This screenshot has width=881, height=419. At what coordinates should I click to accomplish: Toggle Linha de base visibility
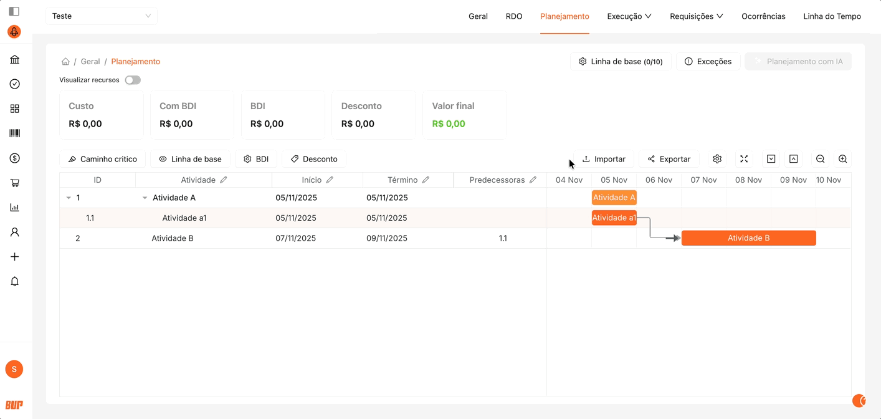pos(191,159)
